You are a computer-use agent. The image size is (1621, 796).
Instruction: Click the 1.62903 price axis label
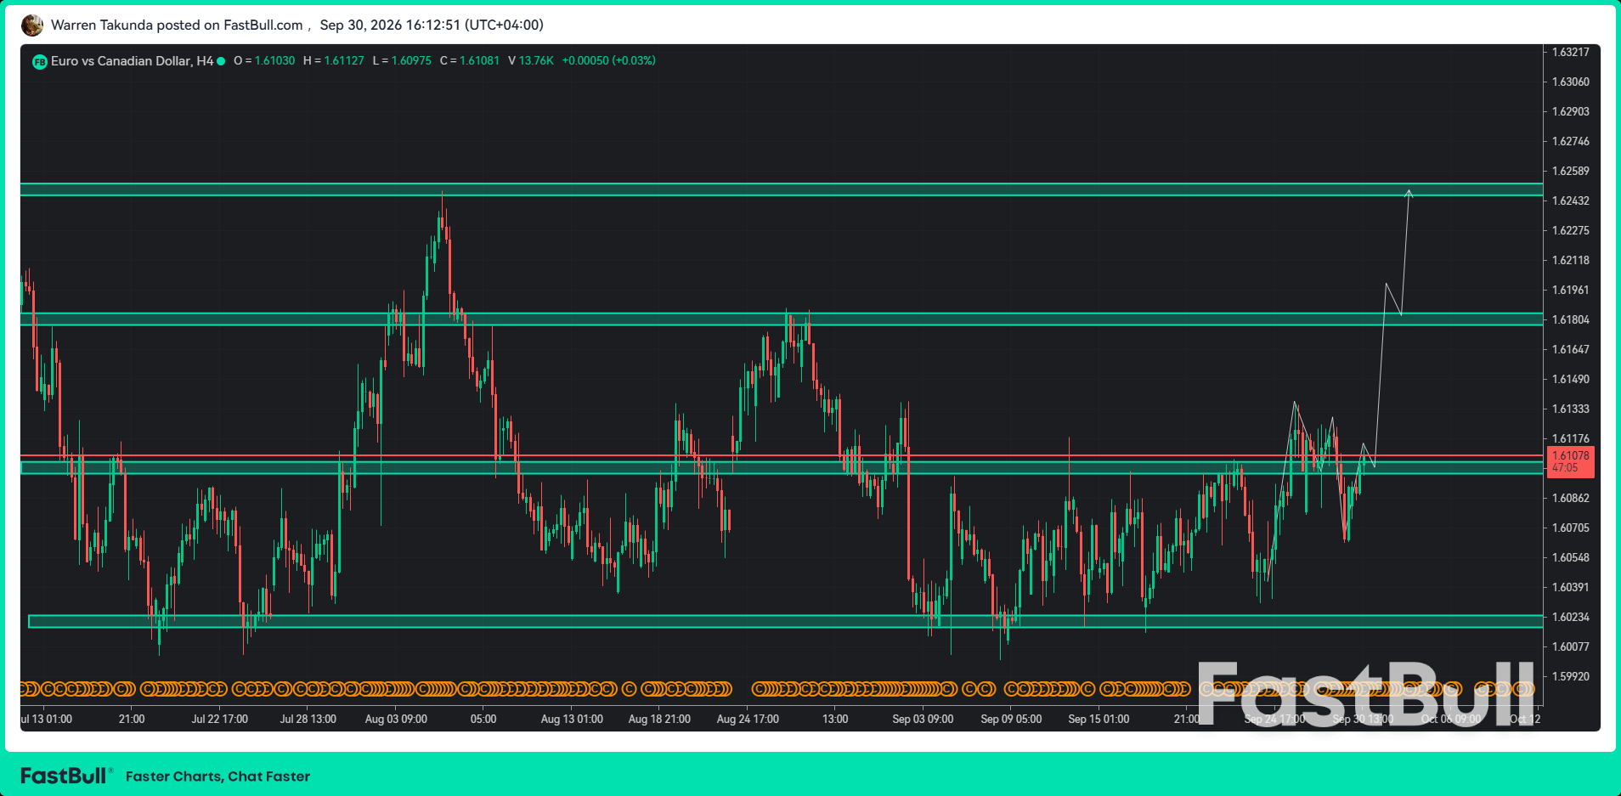[1570, 111]
